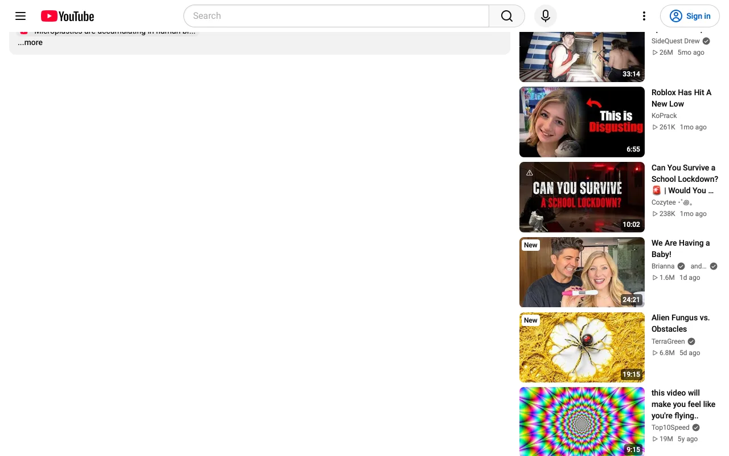Viewport: 729px width, 456px height.
Task: Click title 'Alien Fungus vs. Obstacles'
Action: point(681,323)
